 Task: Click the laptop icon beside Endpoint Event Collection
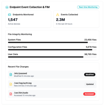pyautogui.click(x=7, y=7)
